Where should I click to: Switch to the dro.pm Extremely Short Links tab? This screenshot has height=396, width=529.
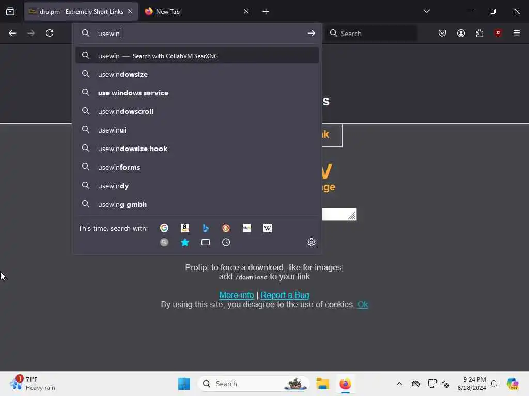[81, 11]
